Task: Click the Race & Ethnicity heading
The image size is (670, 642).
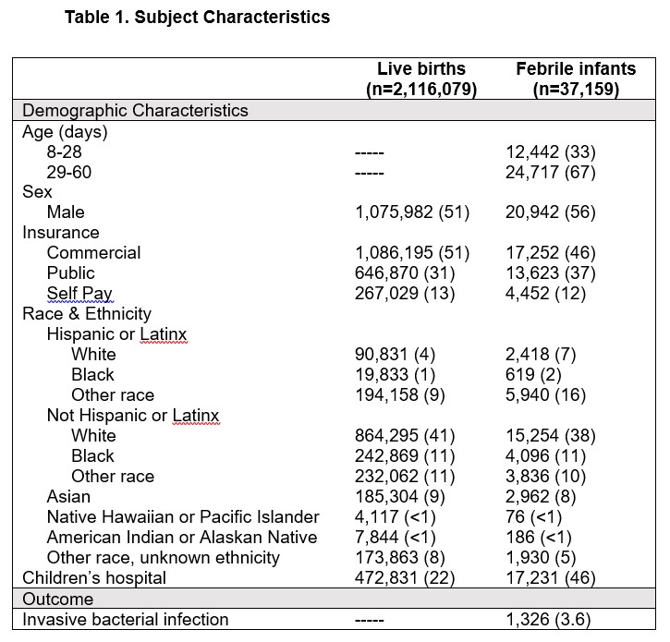Action: 87,314
